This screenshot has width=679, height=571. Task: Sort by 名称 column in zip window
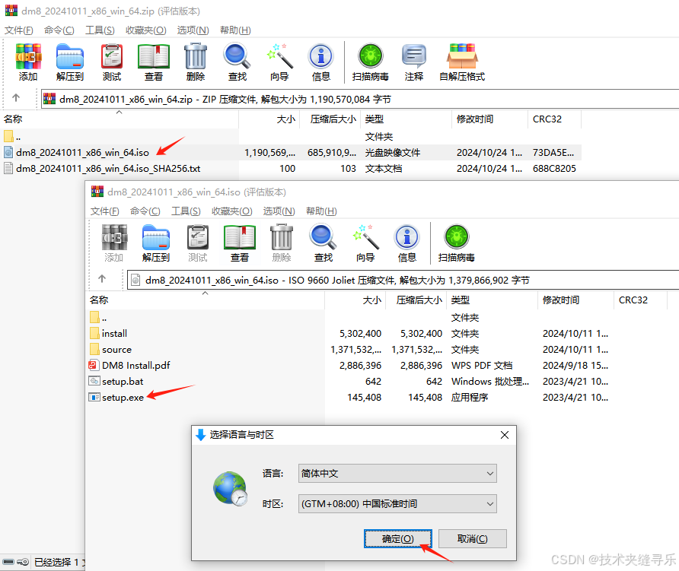119,119
